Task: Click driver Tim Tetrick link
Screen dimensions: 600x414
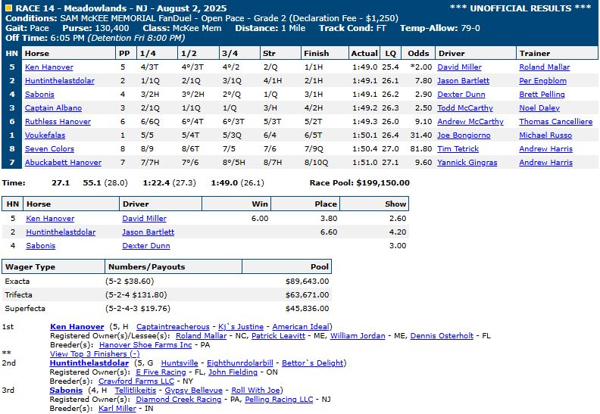Action: click(x=459, y=149)
